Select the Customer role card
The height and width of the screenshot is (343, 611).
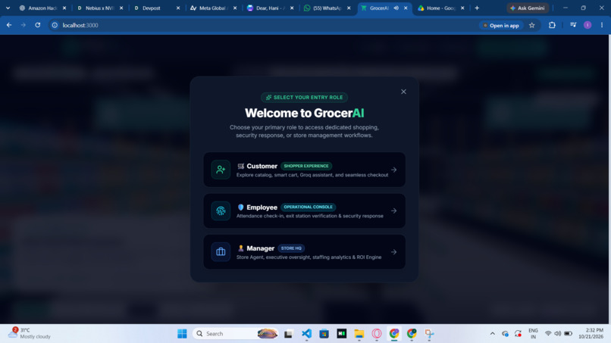tap(304, 170)
